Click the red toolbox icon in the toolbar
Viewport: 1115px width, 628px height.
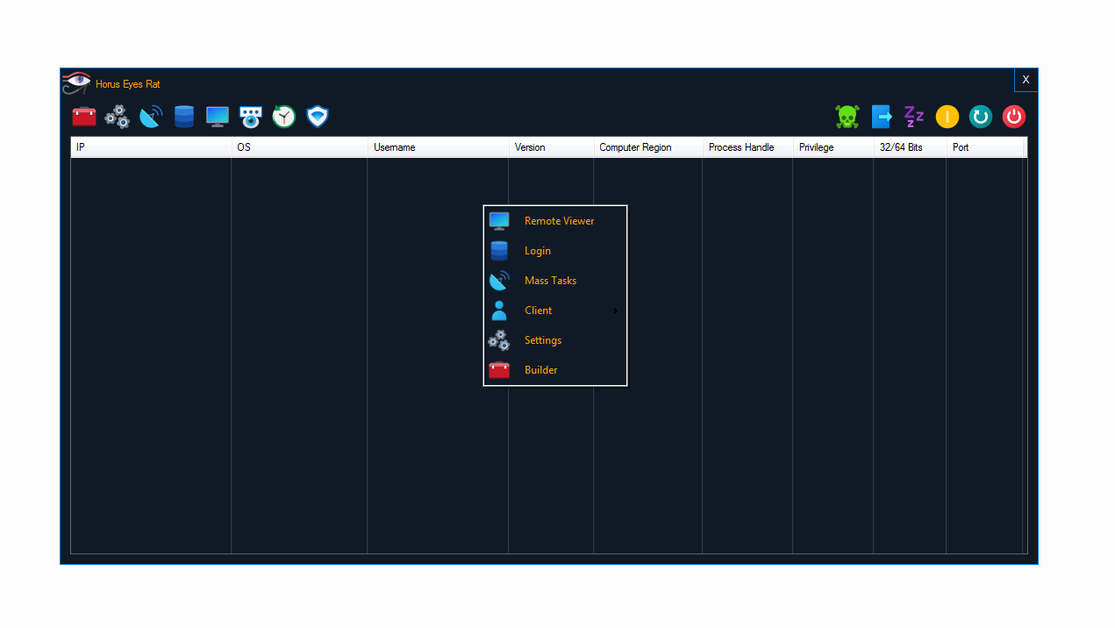click(84, 117)
